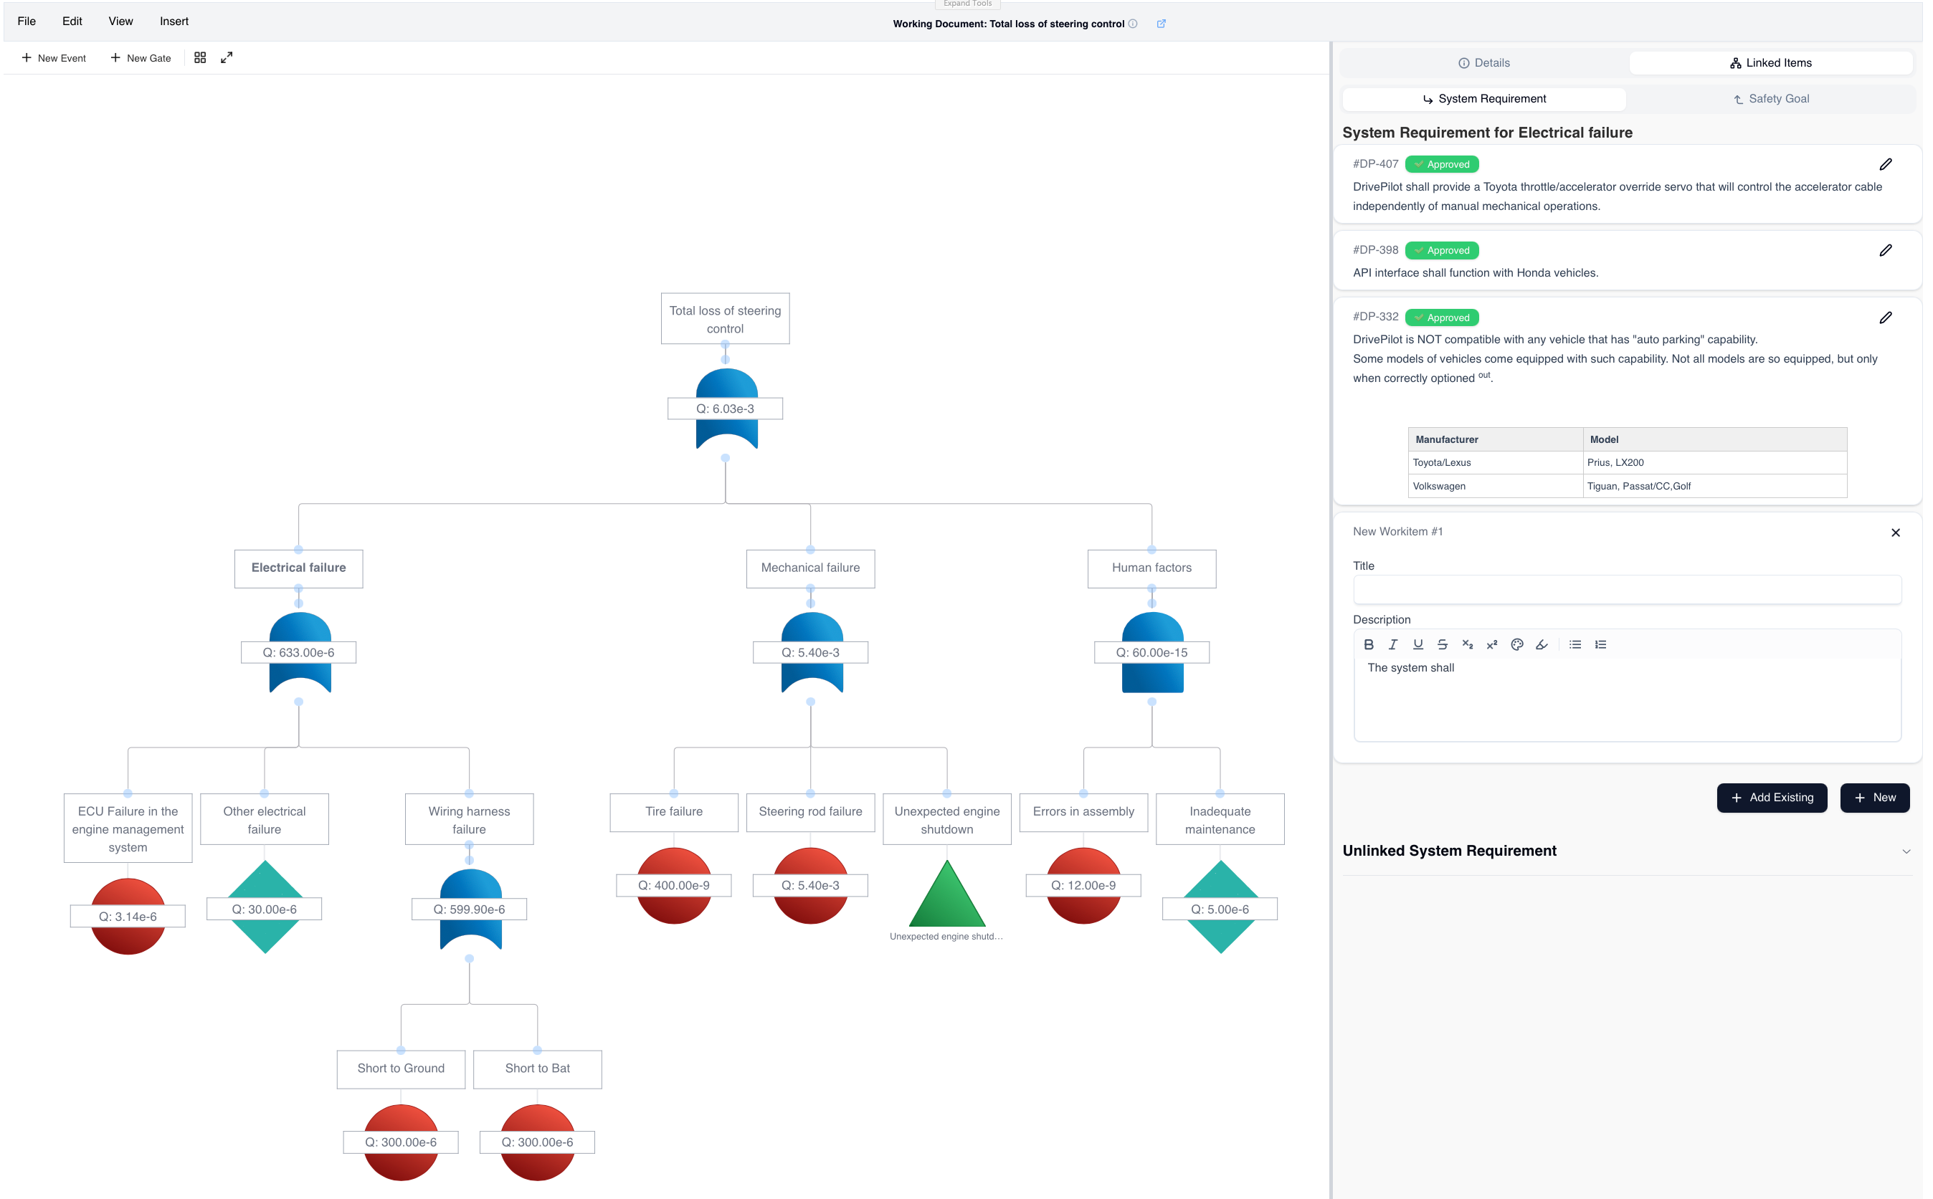
Task: Open working document external link icon
Action: pyautogui.click(x=1162, y=24)
